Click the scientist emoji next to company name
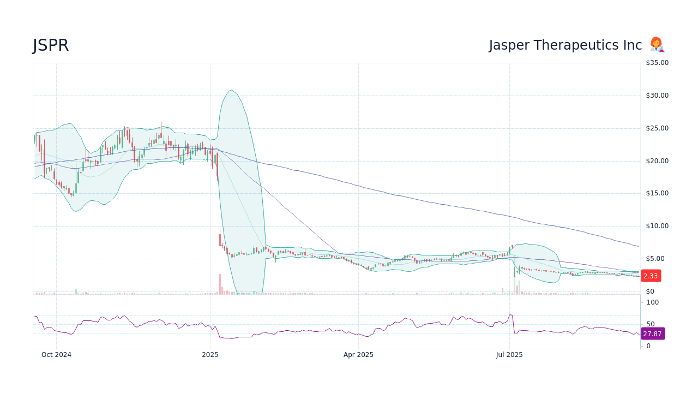Viewport: 698px width, 393px height. coord(657,45)
